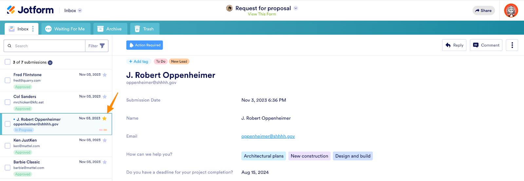Viewport: 524px width, 181px height.
Task: Open the oppenheimer@shhhh.gov email link
Action: pos(268,136)
